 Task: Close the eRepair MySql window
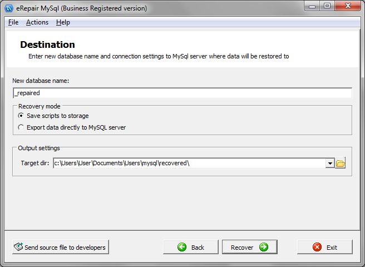(x=348, y=6)
